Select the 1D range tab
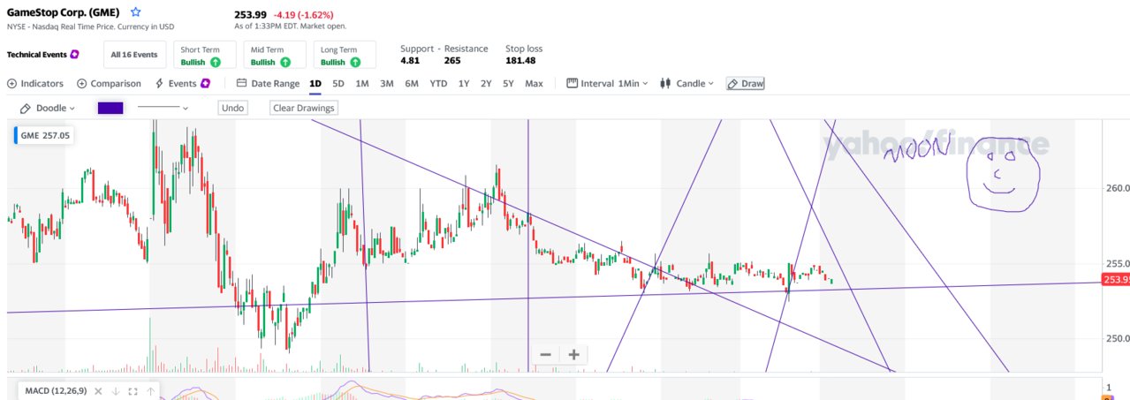Screen dimensions: 1130x400 tap(315, 83)
